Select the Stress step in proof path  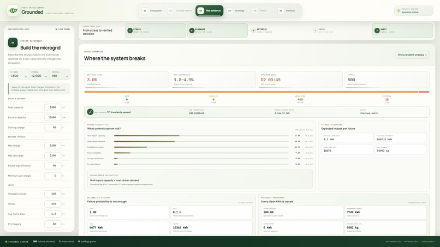(x=156, y=31)
